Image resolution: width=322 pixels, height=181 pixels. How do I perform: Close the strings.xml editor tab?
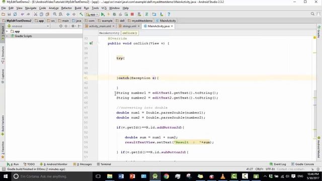(x=139, y=26)
